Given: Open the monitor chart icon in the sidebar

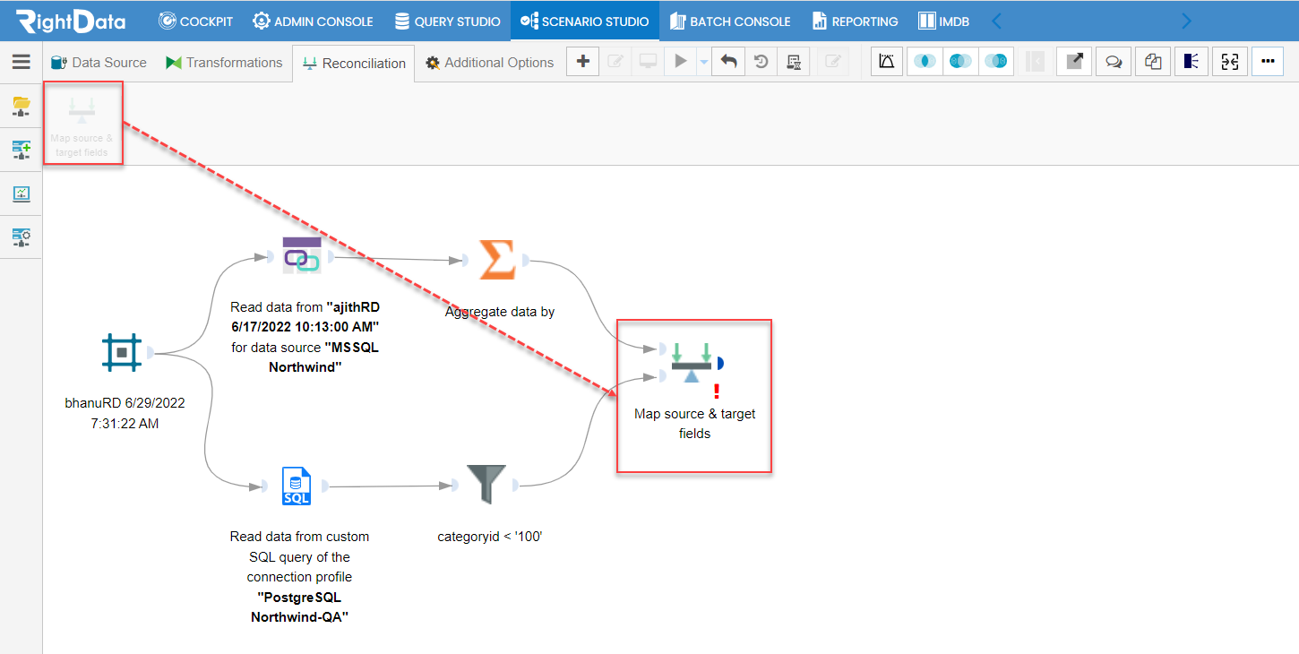Looking at the screenshot, I should coord(22,194).
